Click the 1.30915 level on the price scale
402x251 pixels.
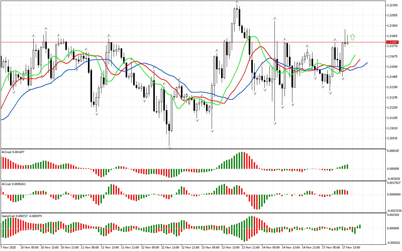393,138
